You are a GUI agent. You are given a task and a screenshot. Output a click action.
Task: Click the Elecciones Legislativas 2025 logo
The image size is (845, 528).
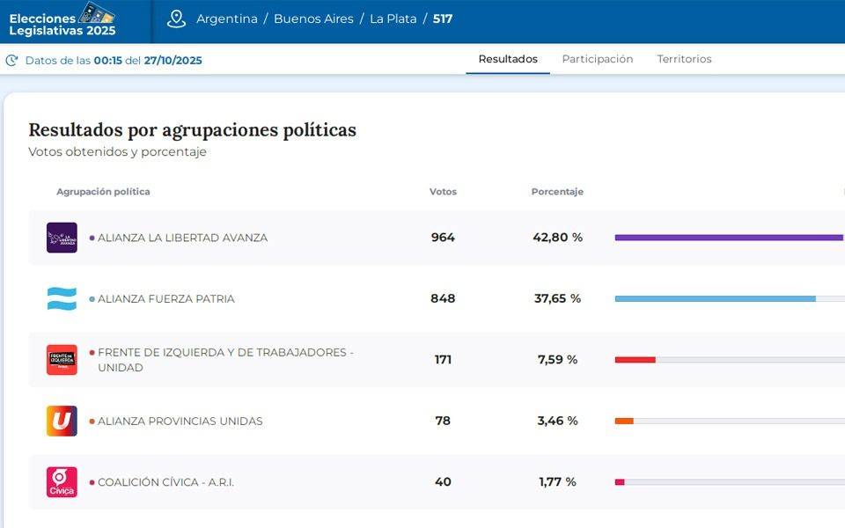coord(62,20)
